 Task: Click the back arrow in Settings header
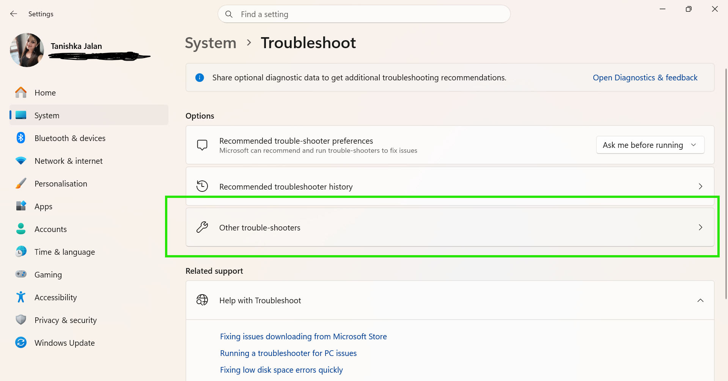click(14, 14)
